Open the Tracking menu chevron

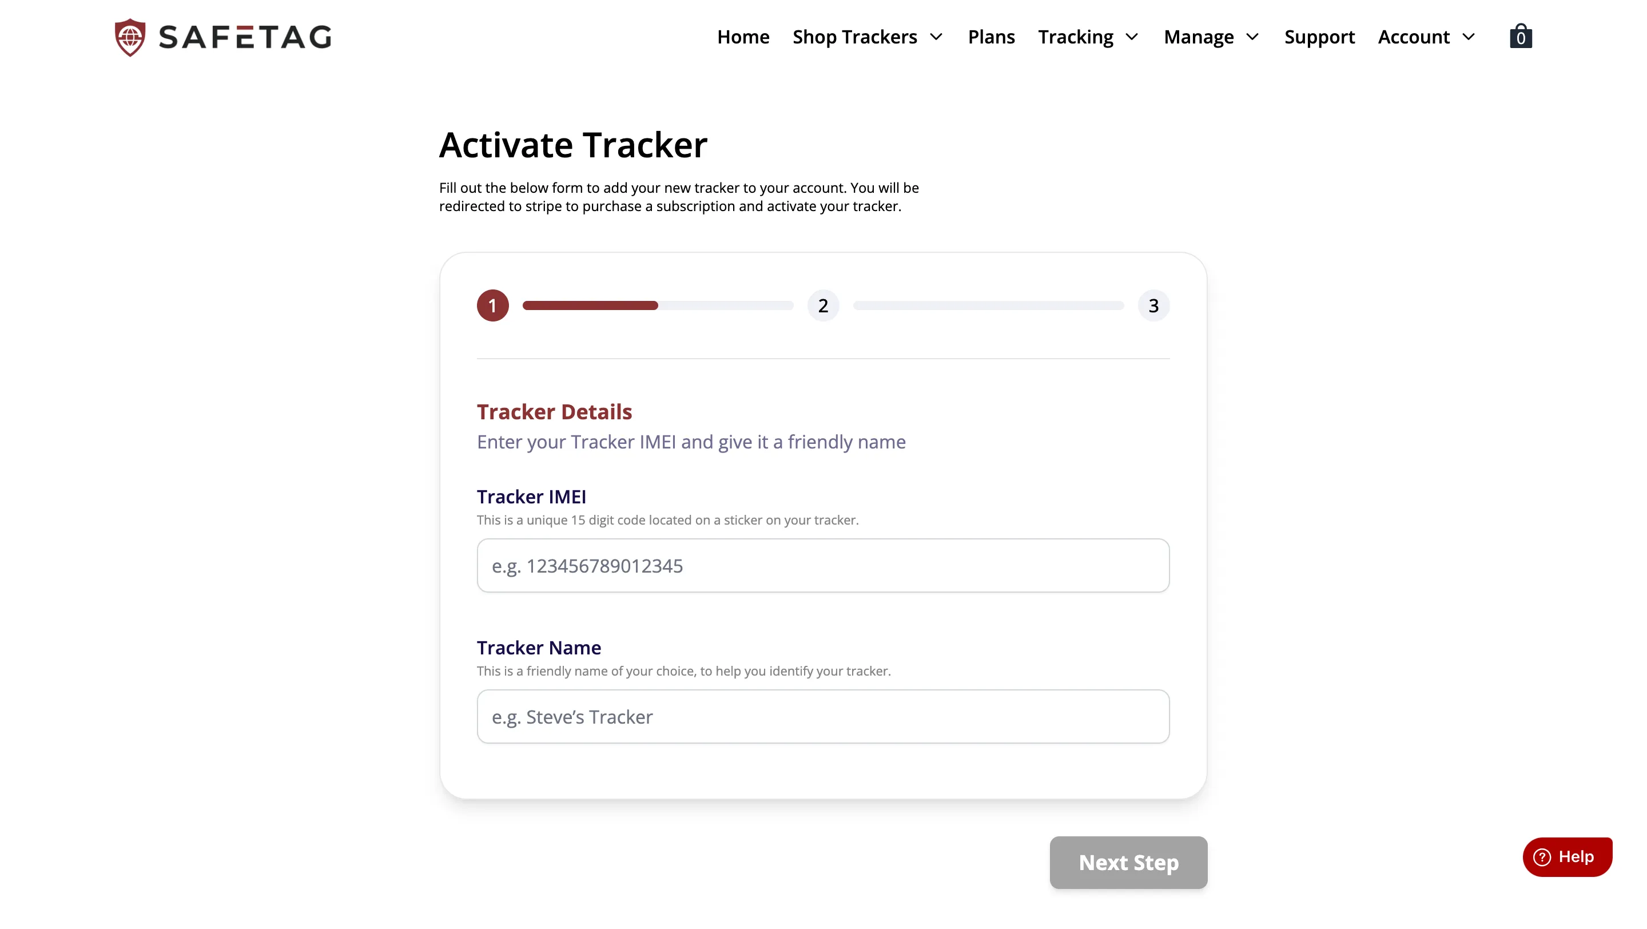[x=1132, y=37]
